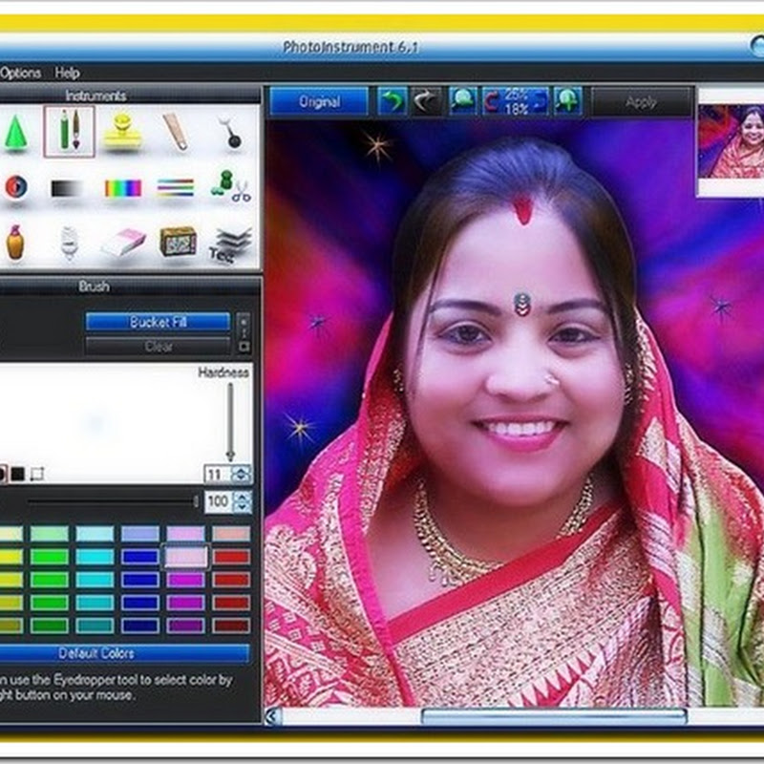Click the PhotoInstrument 6.1 title text
Screen dimensions: 764x764
[x=350, y=47]
